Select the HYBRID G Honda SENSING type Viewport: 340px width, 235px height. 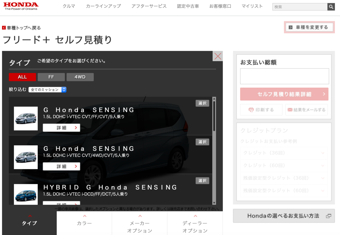click(202, 181)
